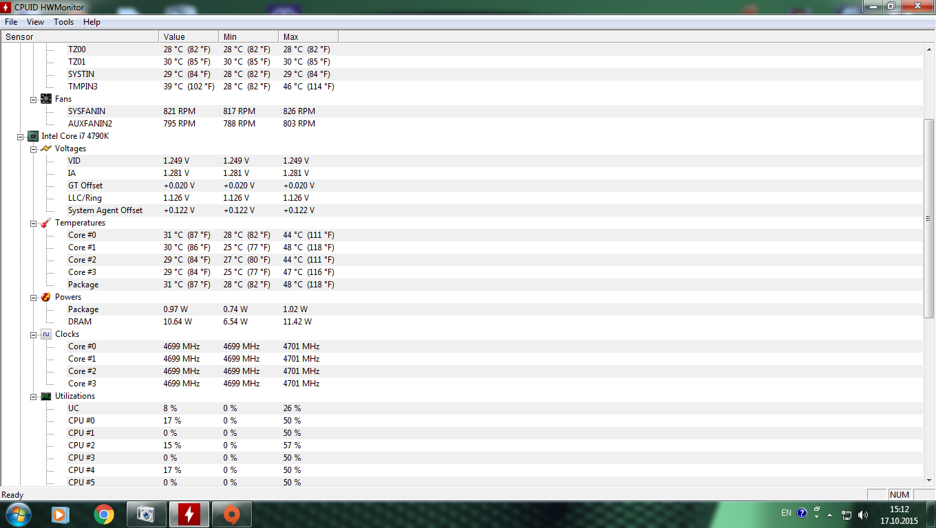Collapse the Powers section

coord(33,297)
